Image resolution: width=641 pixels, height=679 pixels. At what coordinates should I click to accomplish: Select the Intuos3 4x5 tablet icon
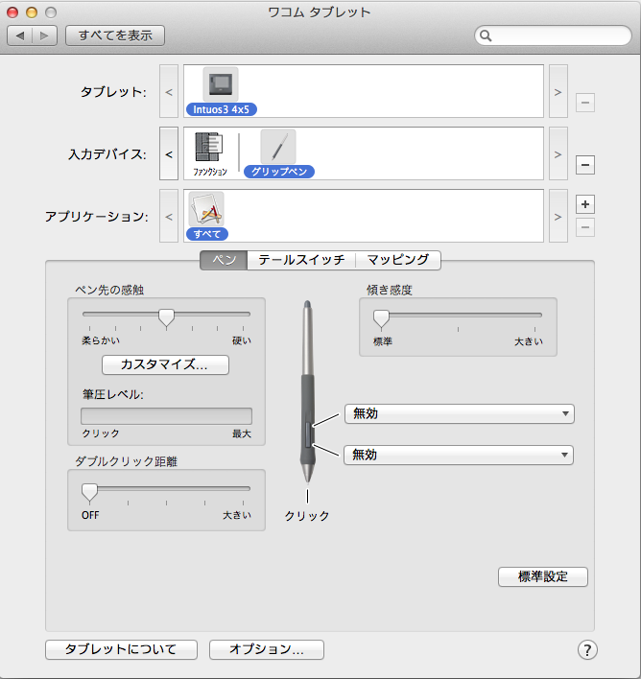(221, 84)
